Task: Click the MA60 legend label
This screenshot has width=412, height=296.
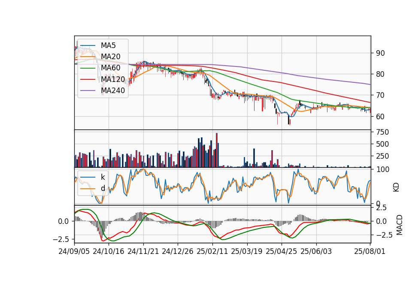Action: point(111,68)
